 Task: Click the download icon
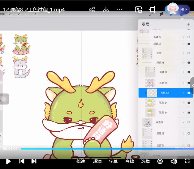click(x=106, y=10)
